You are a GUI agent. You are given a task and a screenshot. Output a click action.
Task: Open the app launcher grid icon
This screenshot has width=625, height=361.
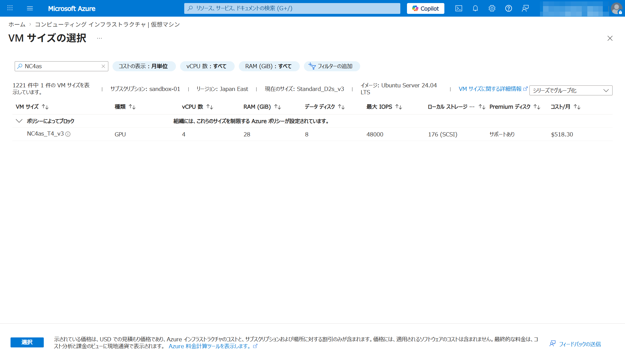click(x=10, y=8)
